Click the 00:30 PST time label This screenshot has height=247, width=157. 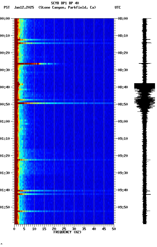click(5, 70)
